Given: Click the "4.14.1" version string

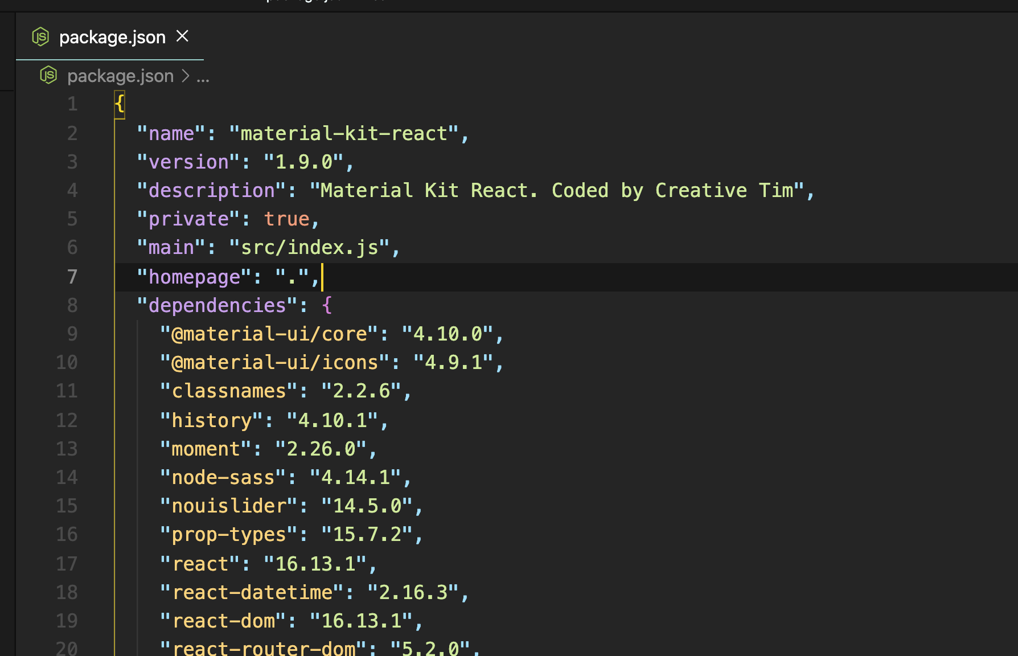Looking at the screenshot, I should click(356, 477).
